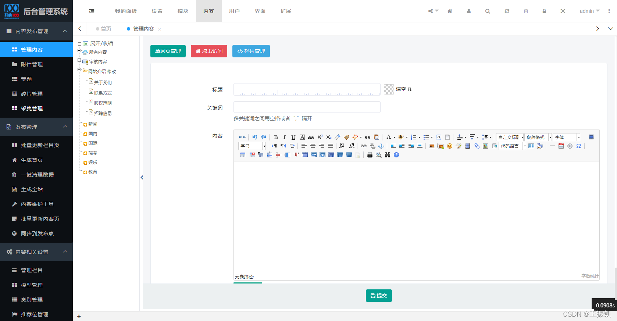Open the font color dropdown arrow
This screenshot has height=321, width=617.
pos(394,137)
